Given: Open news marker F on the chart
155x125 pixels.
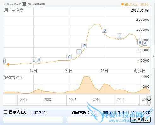Looking at the screenshot, I should pyautogui.click(x=79, y=52).
